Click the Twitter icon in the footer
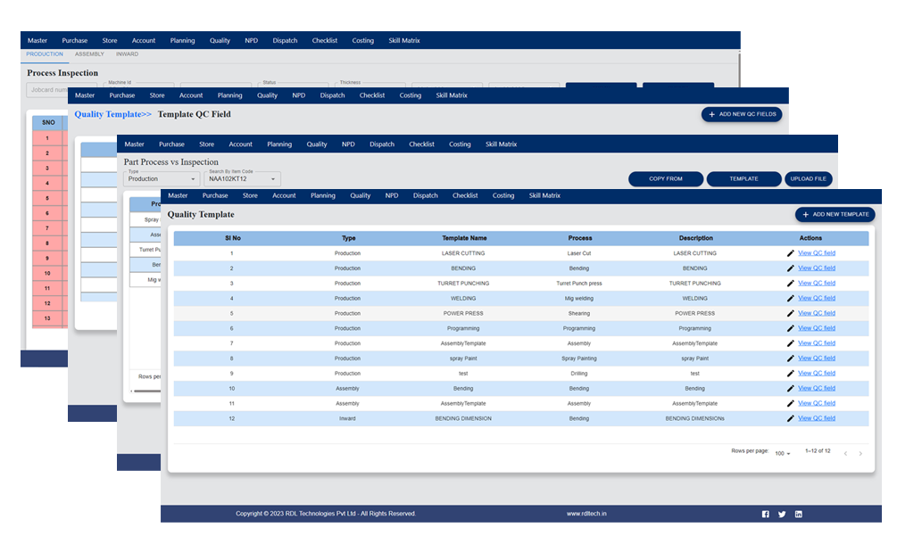The width and height of the screenshot is (897, 552). point(782,514)
